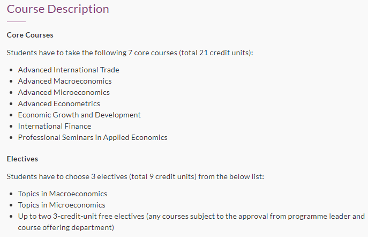Click the Course Description heading
Viewport: 368px width, 237px height.
pyautogui.click(x=58, y=9)
